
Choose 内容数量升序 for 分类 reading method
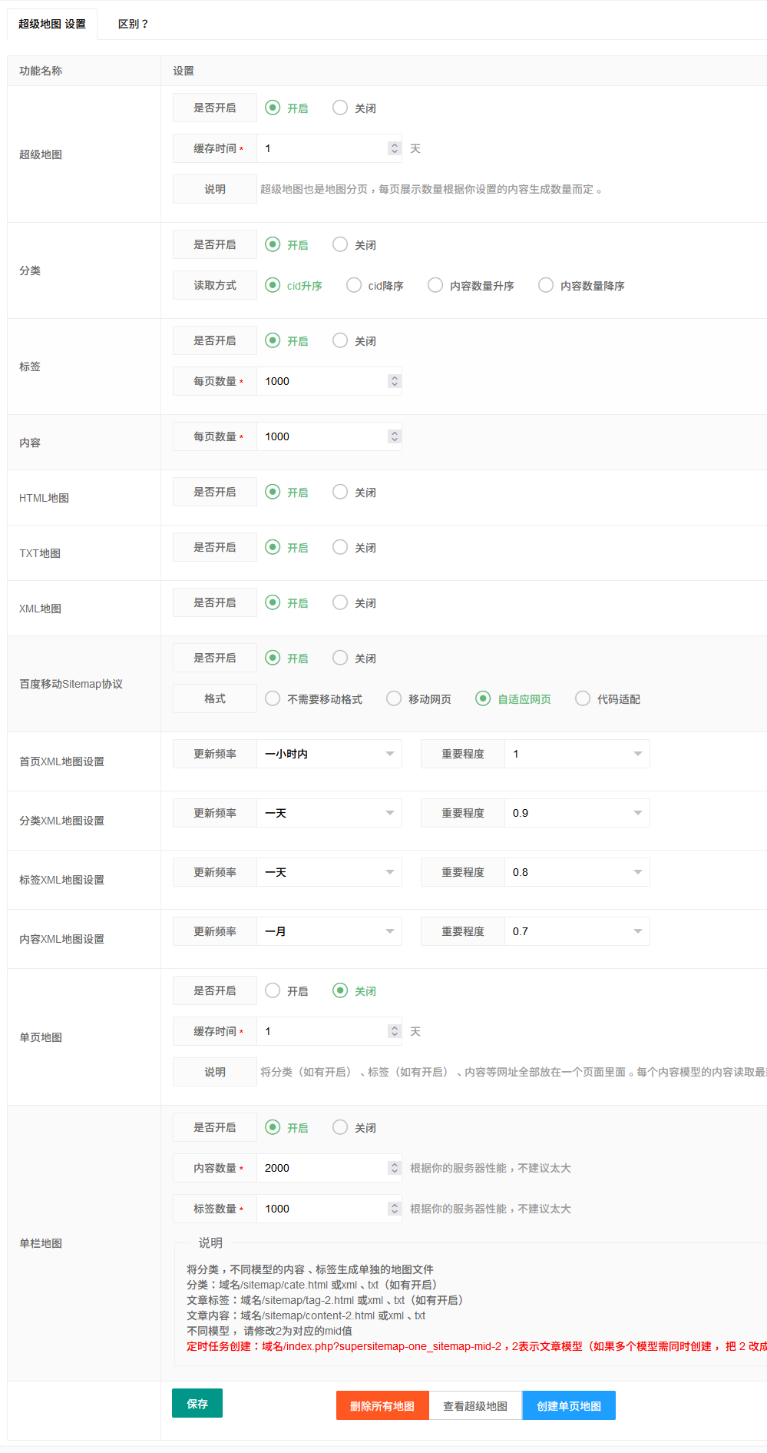[435, 285]
